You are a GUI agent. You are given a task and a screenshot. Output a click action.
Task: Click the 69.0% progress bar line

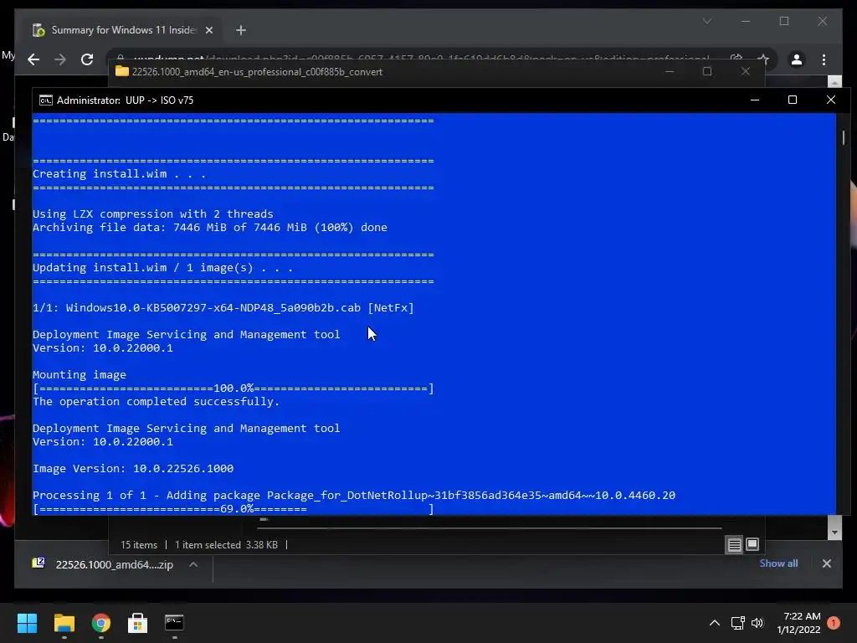tap(233, 509)
